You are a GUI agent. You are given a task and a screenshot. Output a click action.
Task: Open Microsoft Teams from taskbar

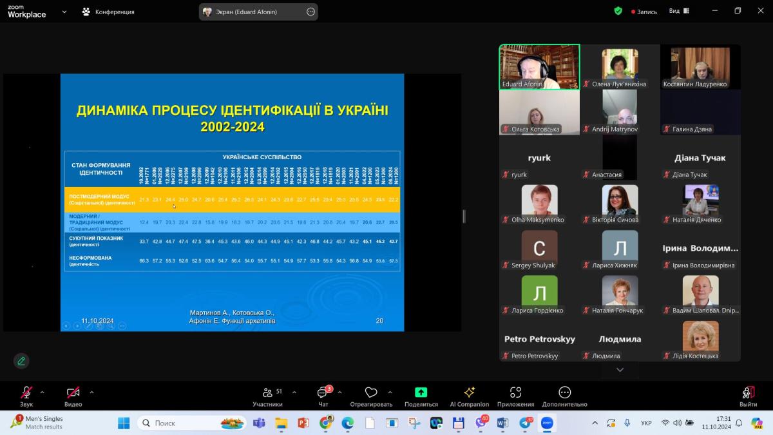260,423
